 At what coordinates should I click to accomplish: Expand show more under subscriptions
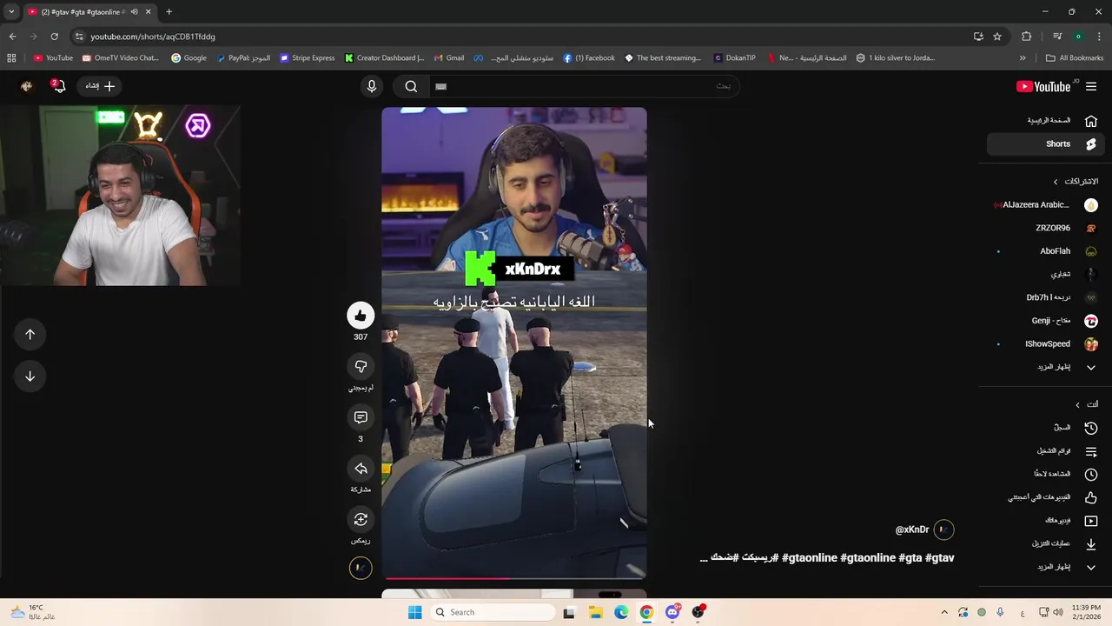click(1046, 367)
